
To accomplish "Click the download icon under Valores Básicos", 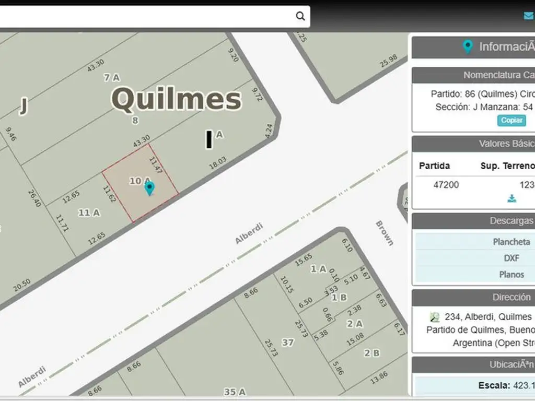I will [x=512, y=198].
